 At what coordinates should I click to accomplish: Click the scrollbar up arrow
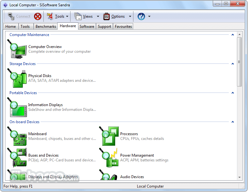click(x=240, y=34)
